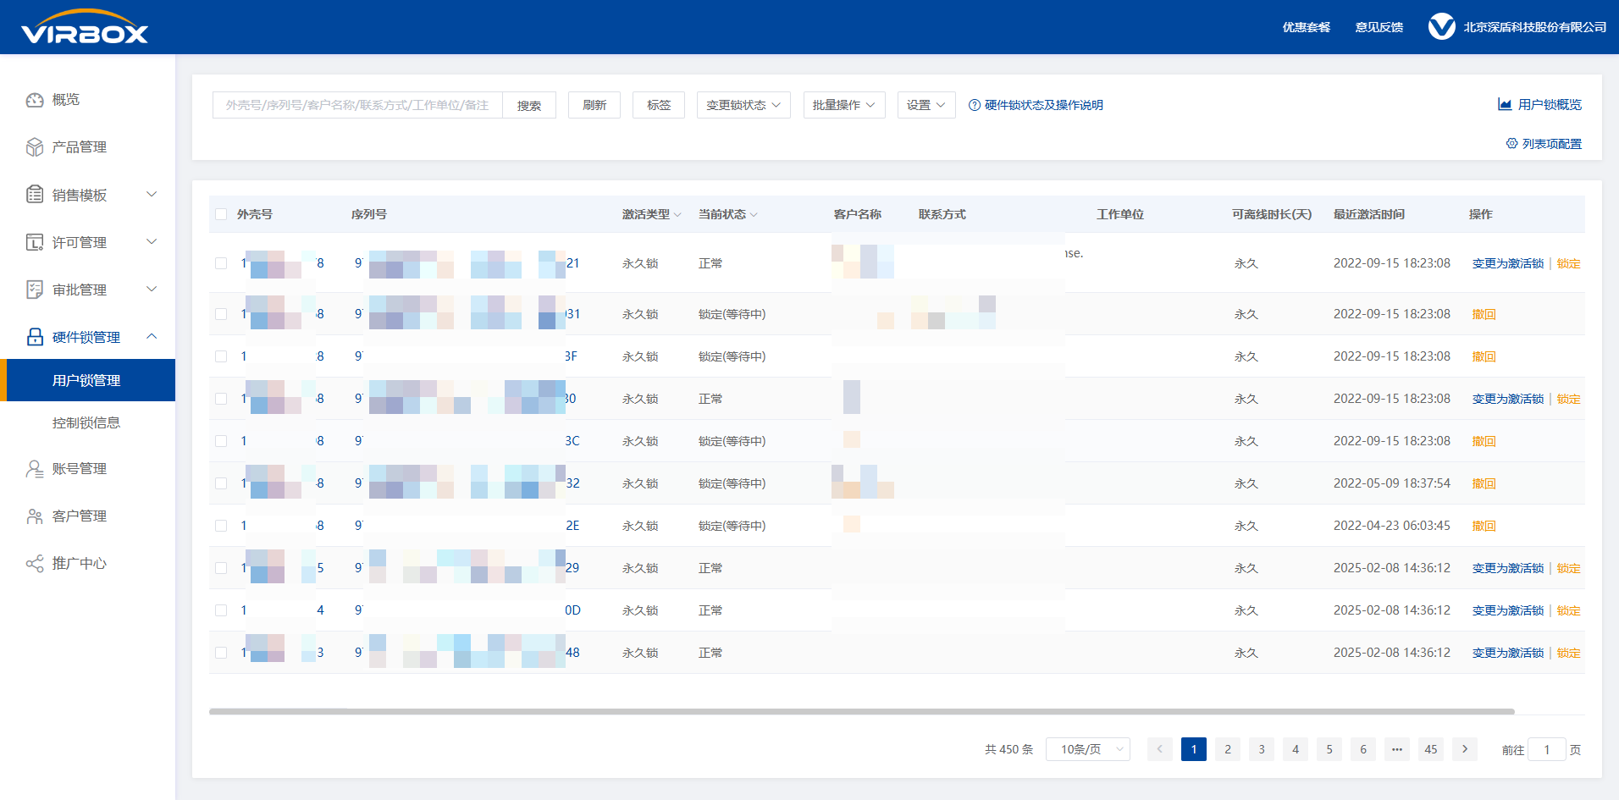Open the 批量操作 dropdown

(844, 105)
